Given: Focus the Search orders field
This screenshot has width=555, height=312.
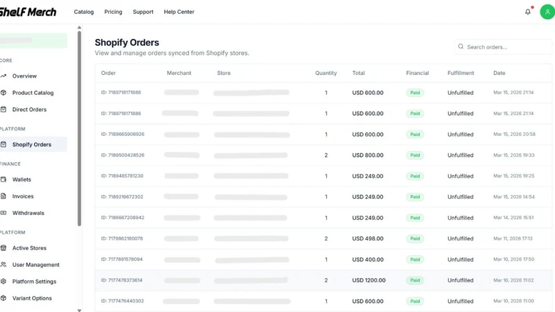Looking at the screenshot, I should (503, 46).
